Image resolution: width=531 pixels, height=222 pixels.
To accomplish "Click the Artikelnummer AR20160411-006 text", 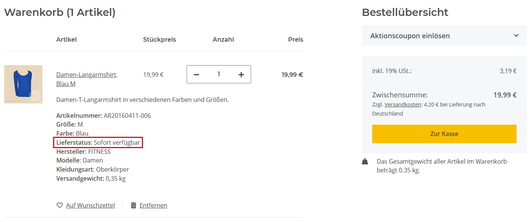I will [104, 116].
